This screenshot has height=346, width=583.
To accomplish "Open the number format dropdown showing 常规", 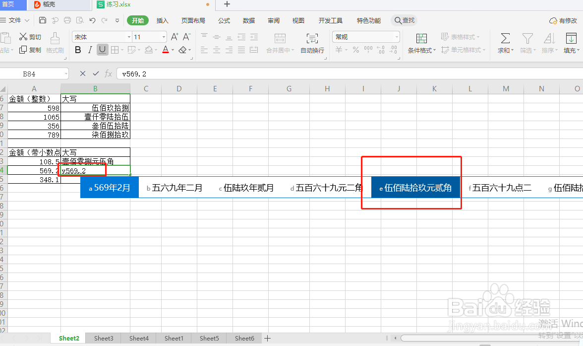I will pyautogui.click(x=365, y=37).
